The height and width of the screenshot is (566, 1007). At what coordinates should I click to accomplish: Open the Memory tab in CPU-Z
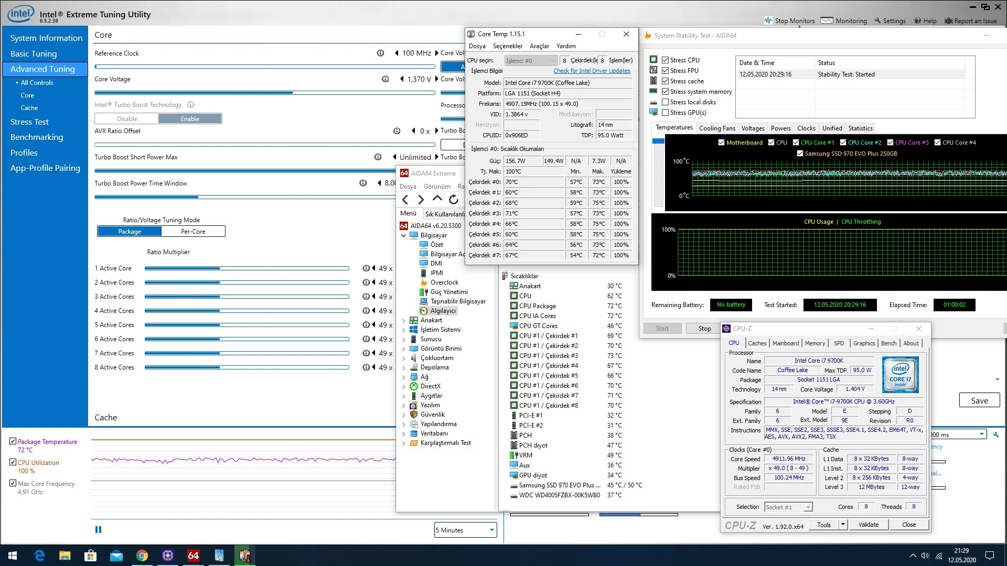click(x=815, y=343)
